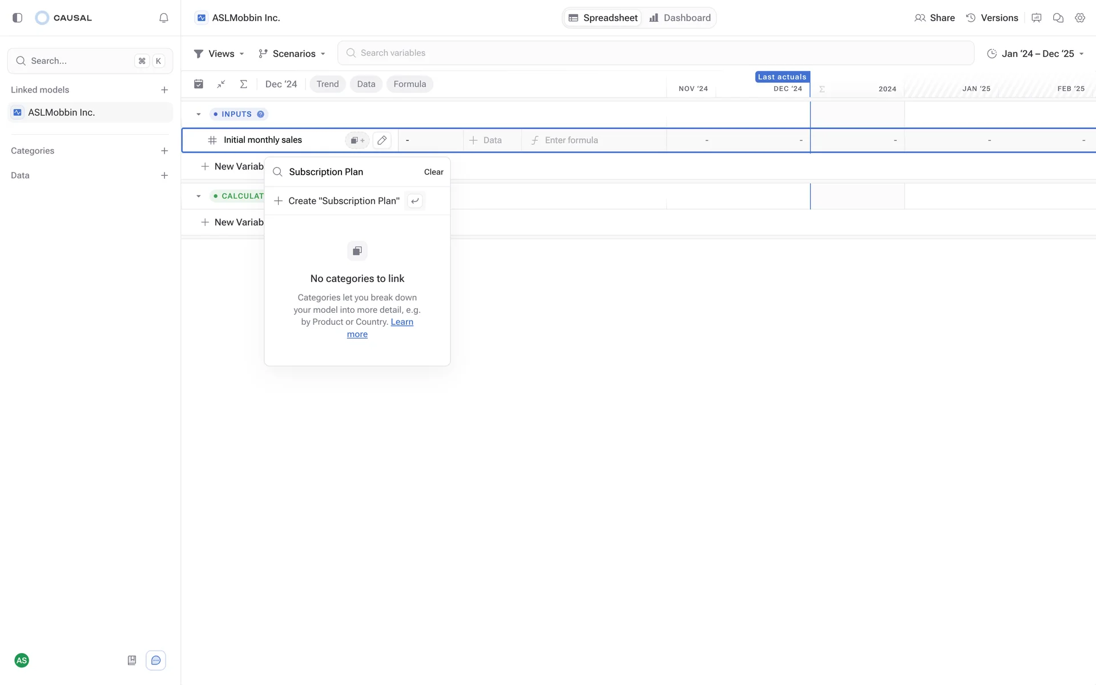Click the calendar check icon
The height and width of the screenshot is (685, 1096).
click(199, 84)
